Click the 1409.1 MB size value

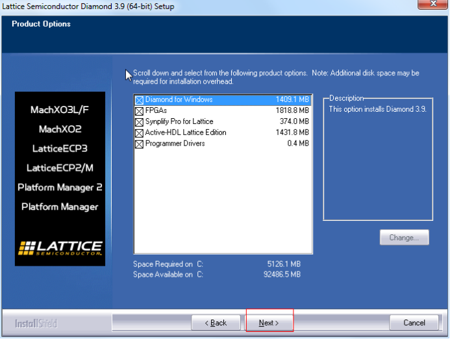click(292, 99)
